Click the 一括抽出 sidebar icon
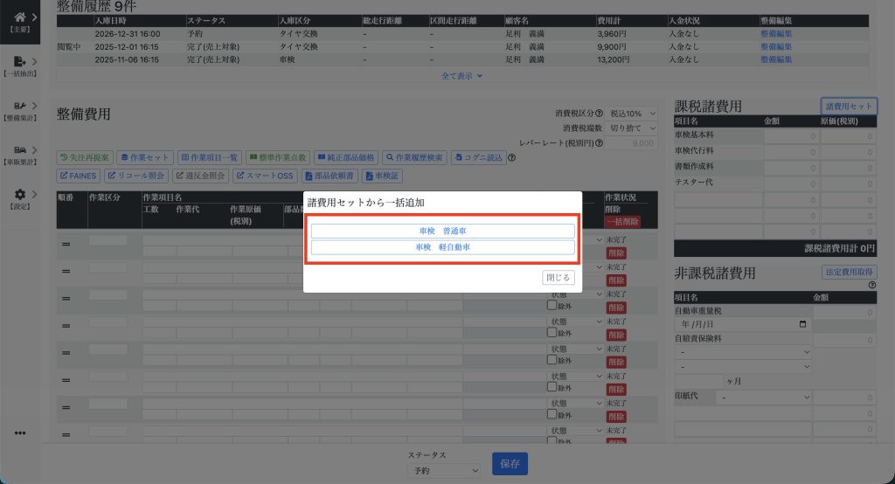895x484 pixels. (x=19, y=61)
